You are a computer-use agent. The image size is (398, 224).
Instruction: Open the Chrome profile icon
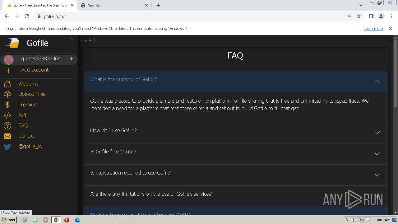381,16
